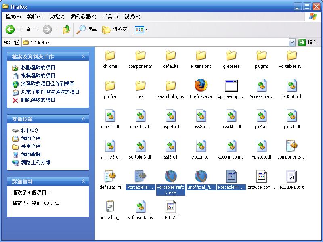Click the 我的電腦 link
Viewport: 323px width, 242px height.
[31, 154]
